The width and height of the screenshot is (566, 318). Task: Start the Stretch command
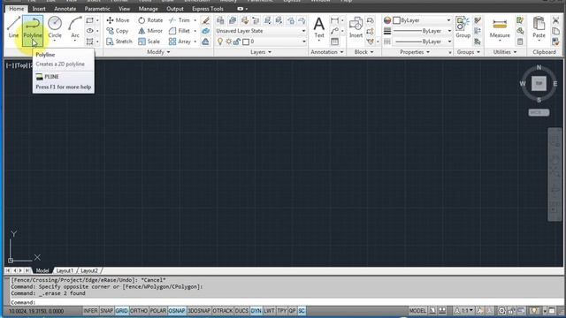(x=119, y=42)
